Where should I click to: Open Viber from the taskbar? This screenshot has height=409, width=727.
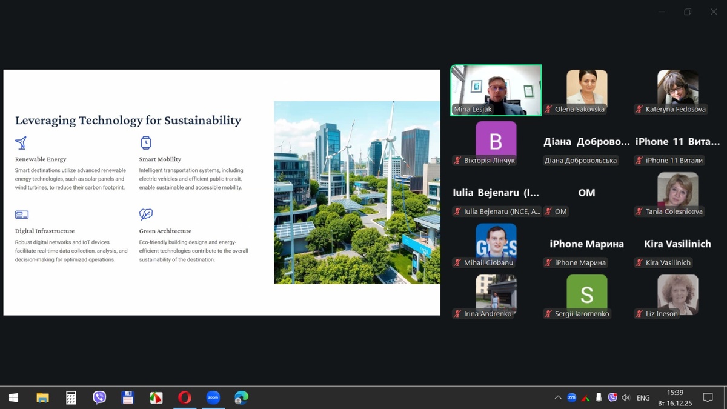pyautogui.click(x=99, y=397)
